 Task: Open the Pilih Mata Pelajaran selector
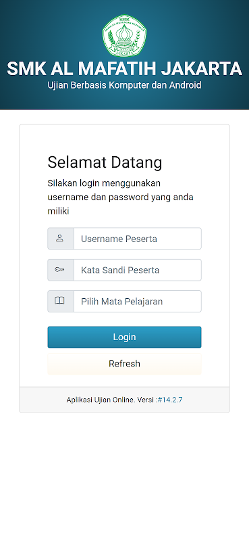[138, 301]
